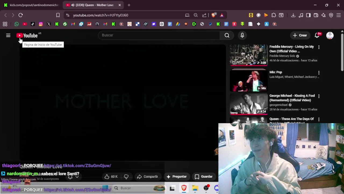Viewport: 344px width, 194px height.
Task: Open the Crear video menu
Action: click(x=300, y=35)
